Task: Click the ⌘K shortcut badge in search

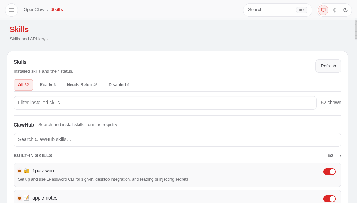Action: [301, 10]
